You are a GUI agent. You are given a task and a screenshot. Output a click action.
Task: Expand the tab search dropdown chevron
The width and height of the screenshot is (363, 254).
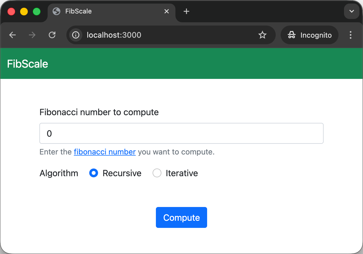pos(352,12)
